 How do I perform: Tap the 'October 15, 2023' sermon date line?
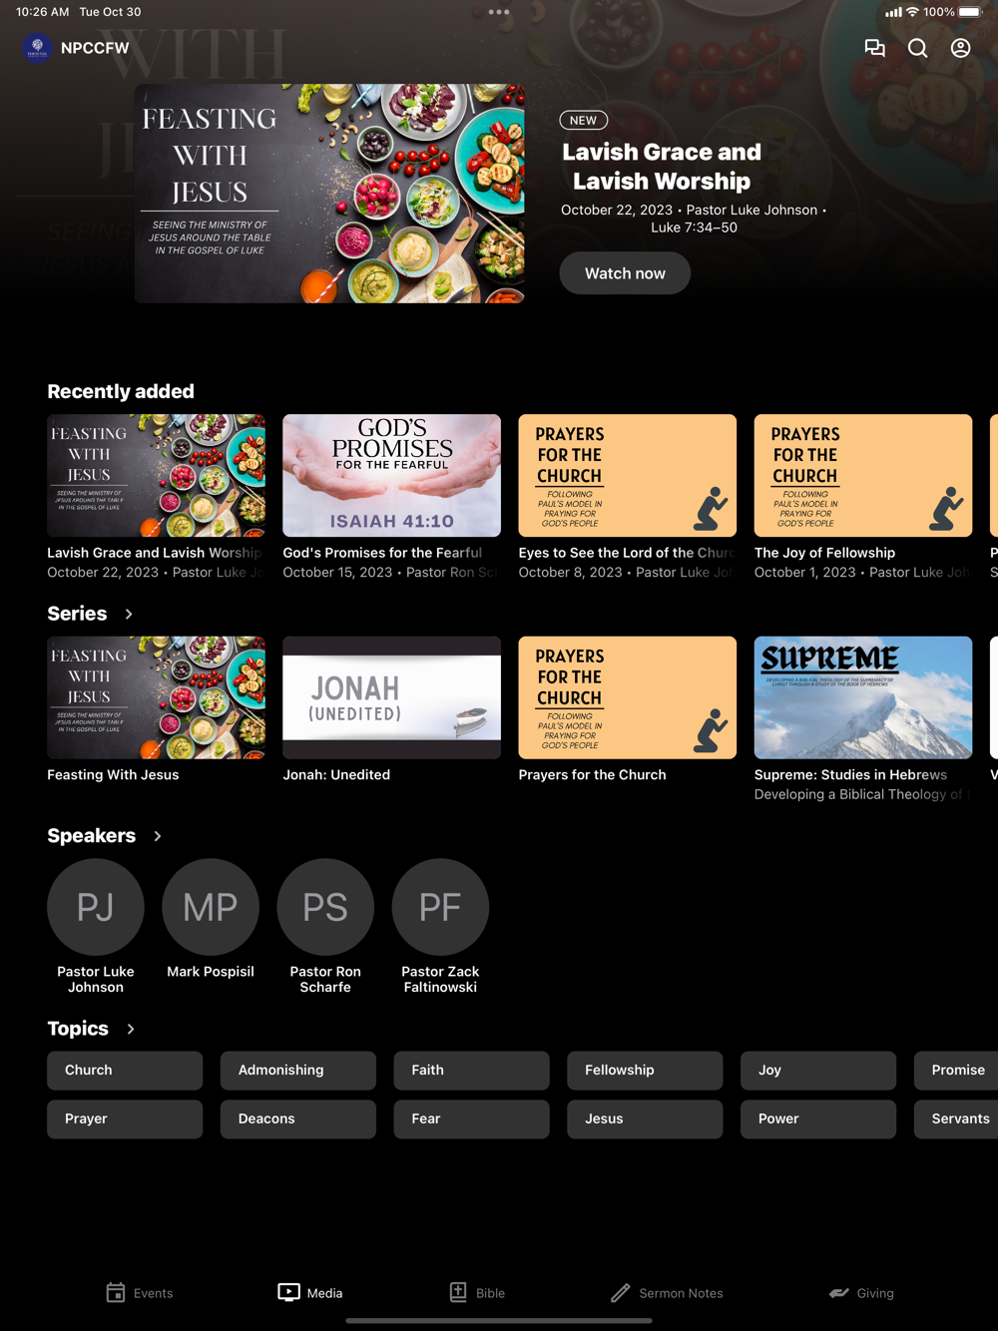389,573
